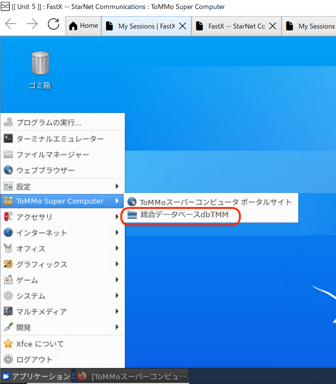Expand the マルチメディア submenu arrow
Viewport: 336px width, 384px height.
[x=117, y=311]
